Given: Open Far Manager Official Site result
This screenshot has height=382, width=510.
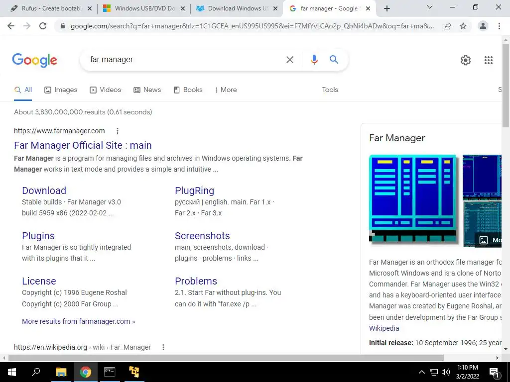Looking at the screenshot, I should [x=83, y=145].
